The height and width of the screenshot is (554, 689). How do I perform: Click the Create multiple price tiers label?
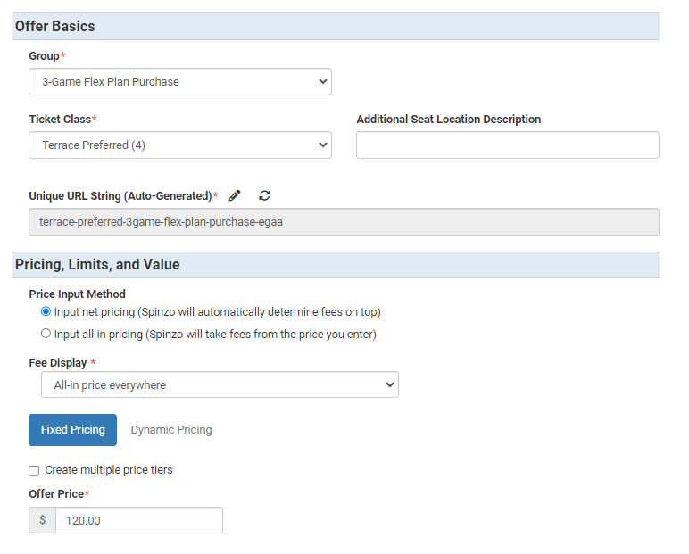109,470
